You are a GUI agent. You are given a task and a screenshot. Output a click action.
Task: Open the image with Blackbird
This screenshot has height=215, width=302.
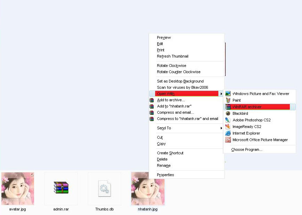pyautogui.click(x=260, y=113)
